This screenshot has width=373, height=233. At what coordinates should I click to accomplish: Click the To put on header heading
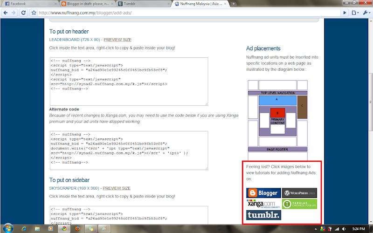click(x=69, y=32)
